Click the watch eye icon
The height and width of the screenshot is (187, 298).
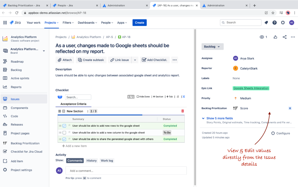click(262, 37)
